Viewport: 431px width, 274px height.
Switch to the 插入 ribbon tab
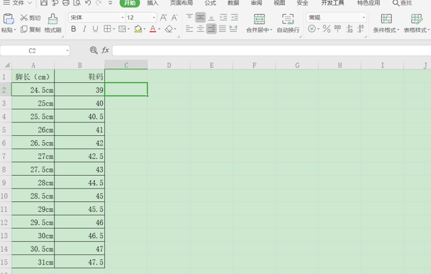pos(153,3)
